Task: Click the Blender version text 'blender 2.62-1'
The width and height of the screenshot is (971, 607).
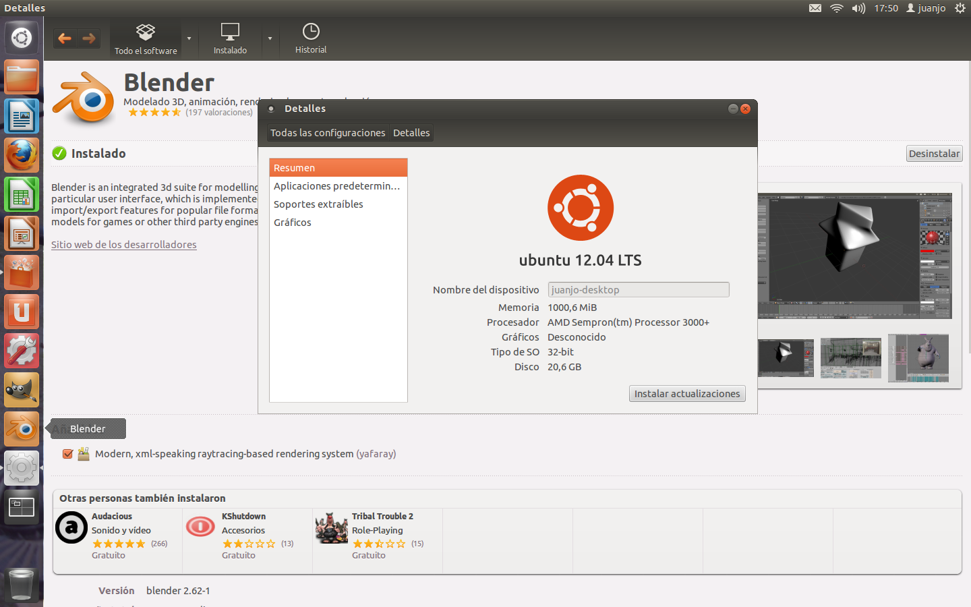Action: coord(178,591)
